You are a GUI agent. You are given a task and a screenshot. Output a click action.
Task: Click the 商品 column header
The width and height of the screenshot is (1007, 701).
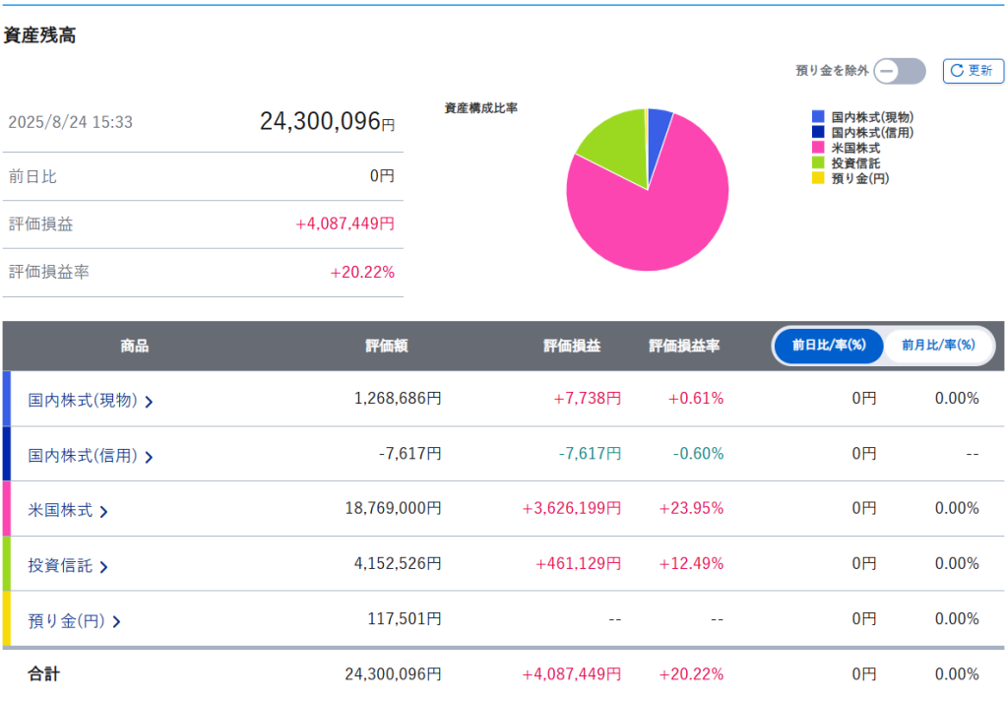click(x=135, y=346)
